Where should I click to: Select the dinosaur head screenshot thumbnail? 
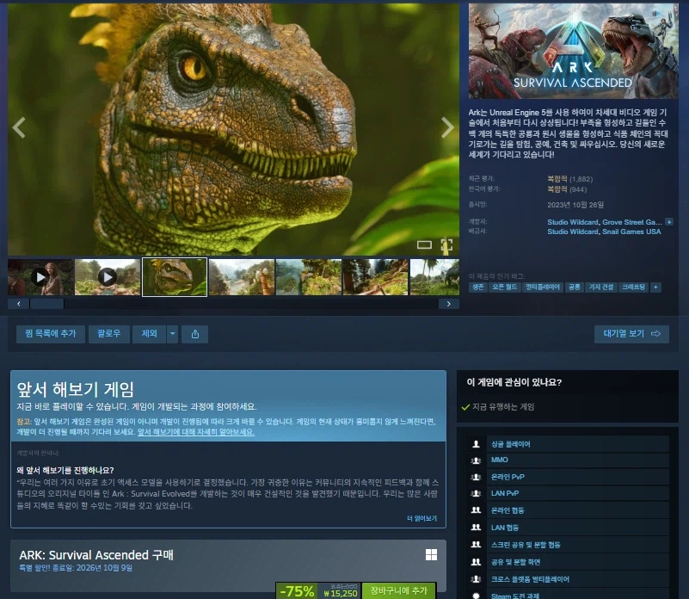point(175,277)
